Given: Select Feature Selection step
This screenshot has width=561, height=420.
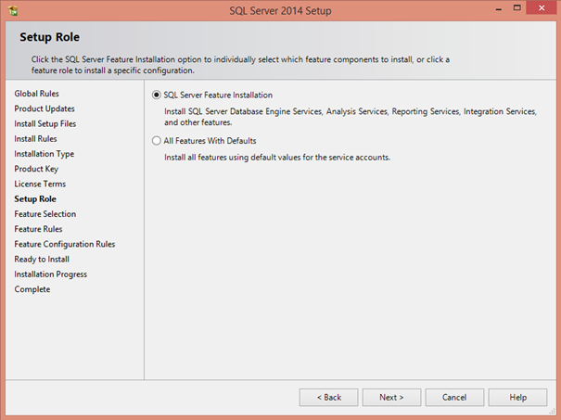Looking at the screenshot, I should (45, 214).
